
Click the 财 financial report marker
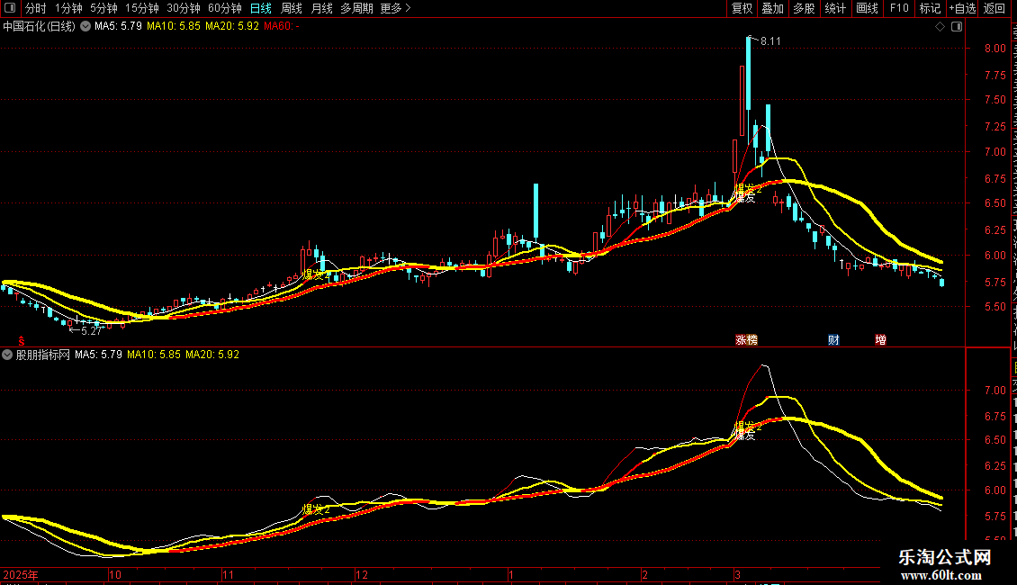[x=833, y=340]
